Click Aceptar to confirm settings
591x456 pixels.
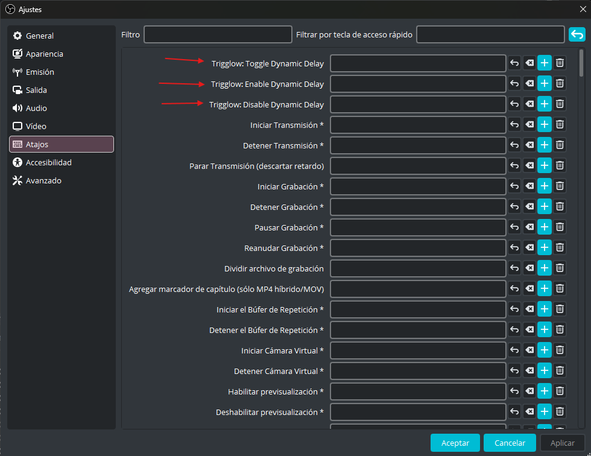(455, 443)
